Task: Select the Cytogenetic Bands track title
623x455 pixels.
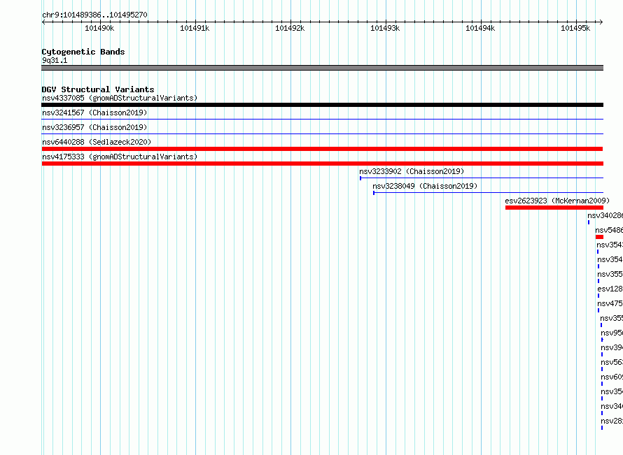Action: [x=83, y=52]
